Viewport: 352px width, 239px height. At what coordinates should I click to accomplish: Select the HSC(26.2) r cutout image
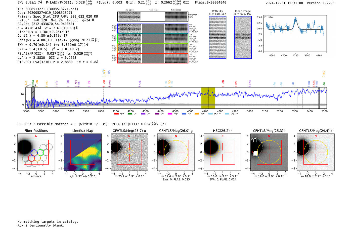pos(223,152)
